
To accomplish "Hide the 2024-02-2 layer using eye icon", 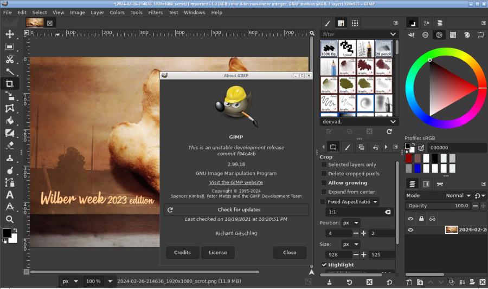I will [x=410, y=230].
